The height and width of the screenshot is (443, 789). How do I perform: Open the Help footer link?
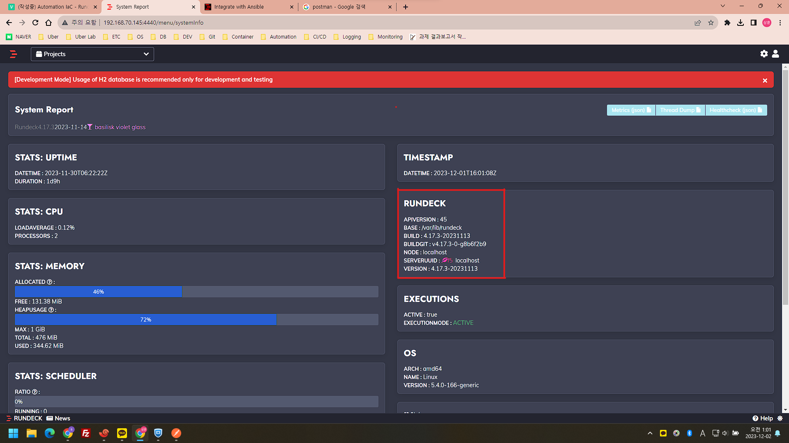coord(763,418)
